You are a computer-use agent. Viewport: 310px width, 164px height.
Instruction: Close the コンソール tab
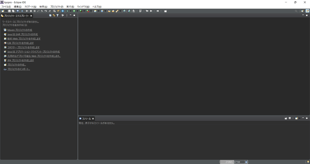point(93,119)
